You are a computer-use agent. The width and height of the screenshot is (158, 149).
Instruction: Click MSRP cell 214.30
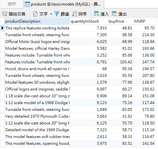coord(144,35)
